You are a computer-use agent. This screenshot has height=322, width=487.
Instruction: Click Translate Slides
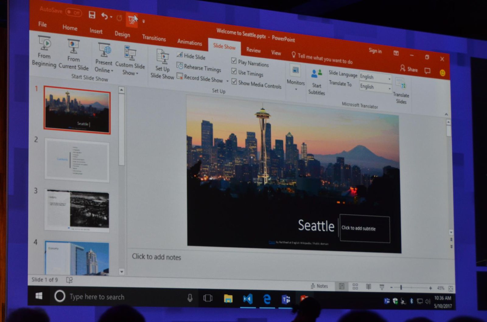coord(401,91)
